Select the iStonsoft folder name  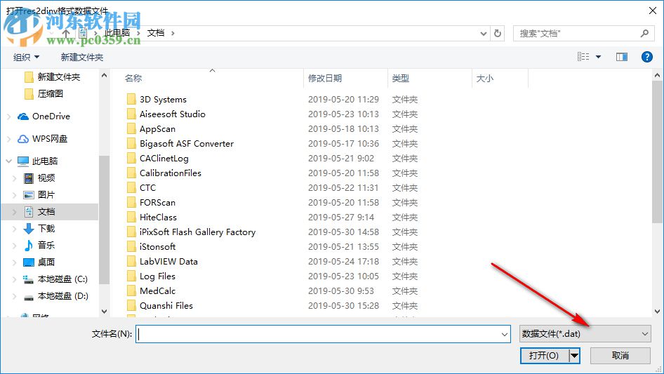pos(157,246)
